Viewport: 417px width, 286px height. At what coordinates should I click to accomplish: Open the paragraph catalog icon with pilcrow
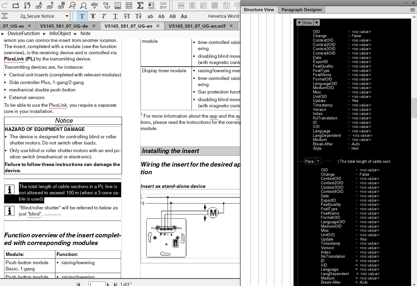pyautogui.click(x=50, y=5)
